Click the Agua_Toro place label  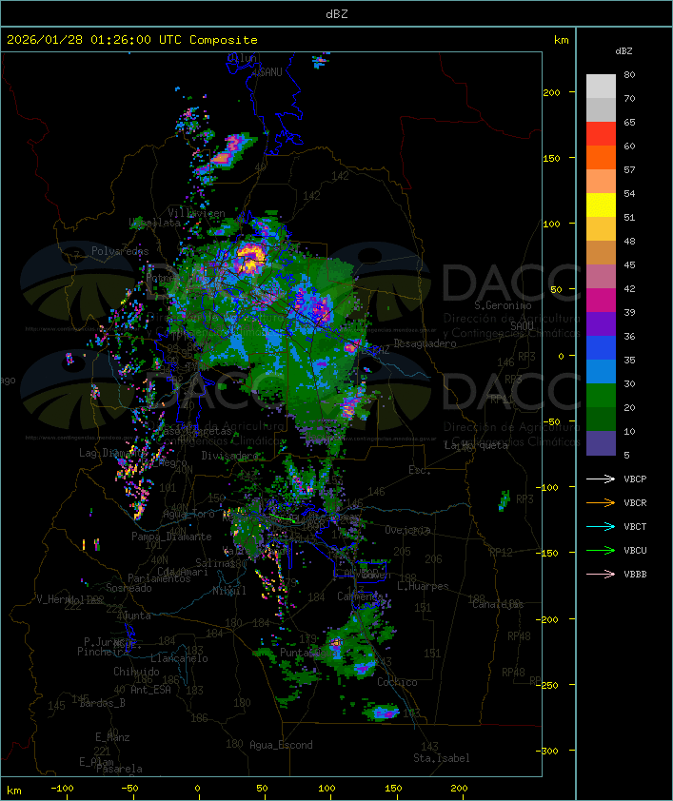tap(188, 514)
